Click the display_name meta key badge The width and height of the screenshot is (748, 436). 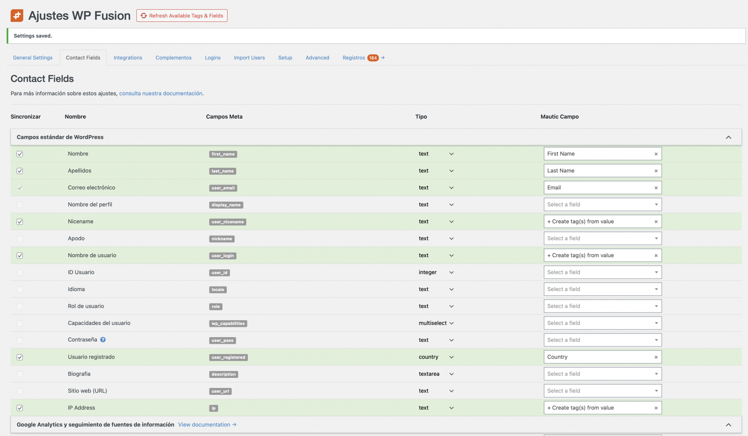pyautogui.click(x=226, y=205)
